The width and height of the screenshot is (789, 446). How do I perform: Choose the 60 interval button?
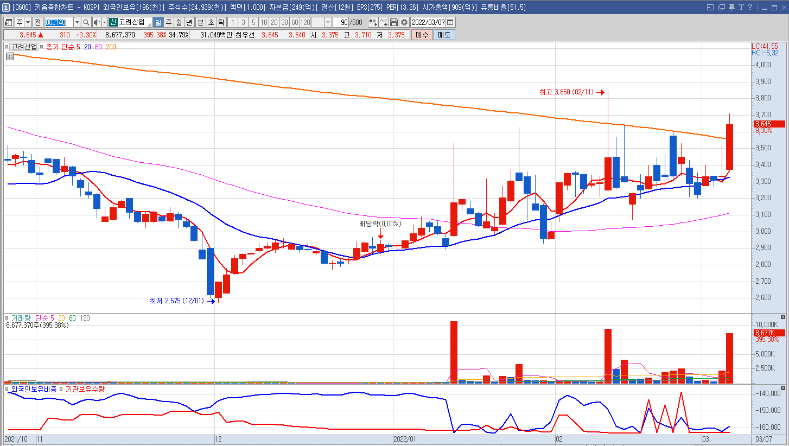click(295, 22)
